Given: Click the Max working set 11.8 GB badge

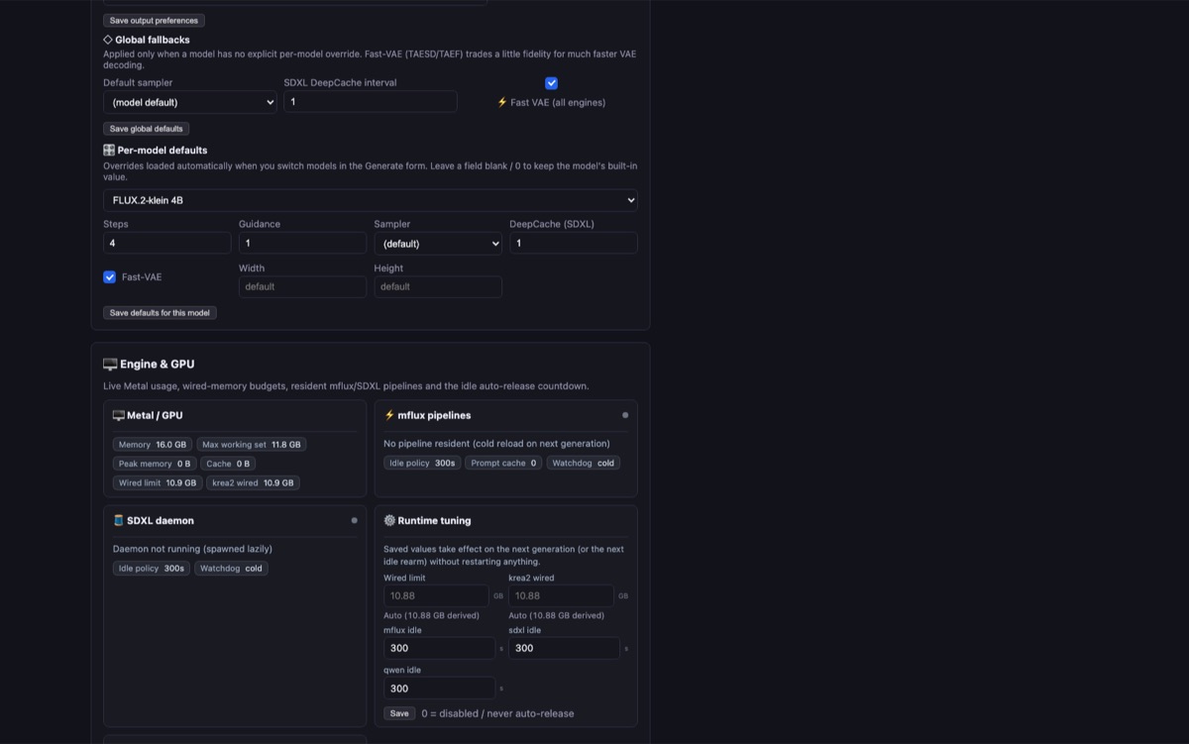Looking at the screenshot, I should [x=252, y=445].
